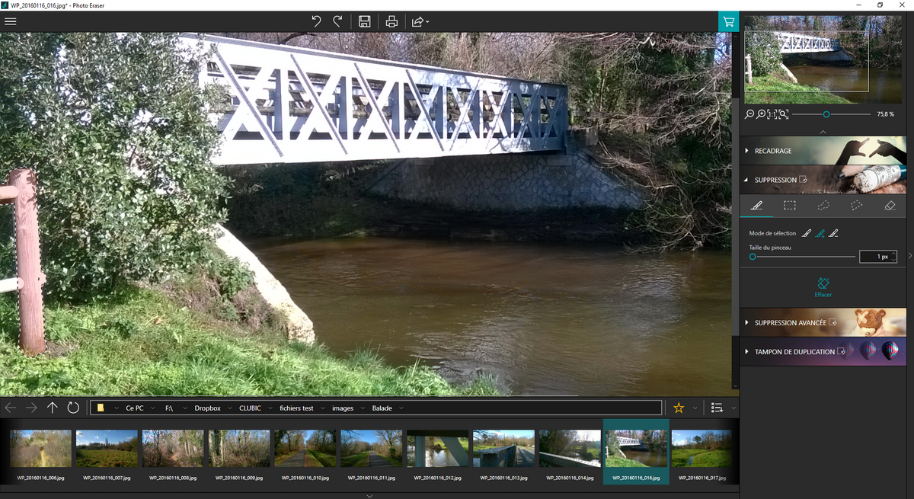
Task: Print the current photo
Action: [x=391, y=21]
